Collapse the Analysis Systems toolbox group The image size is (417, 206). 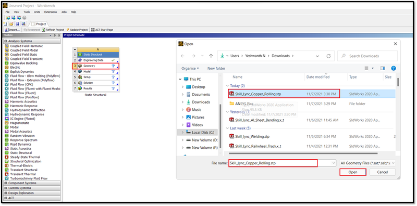pyautogui.click(x=6, y=41)
